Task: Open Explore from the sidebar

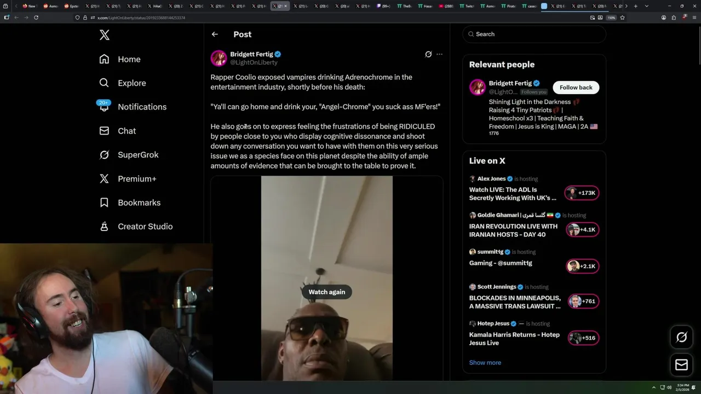Action: pyautogui.click(x=123, y=83)
